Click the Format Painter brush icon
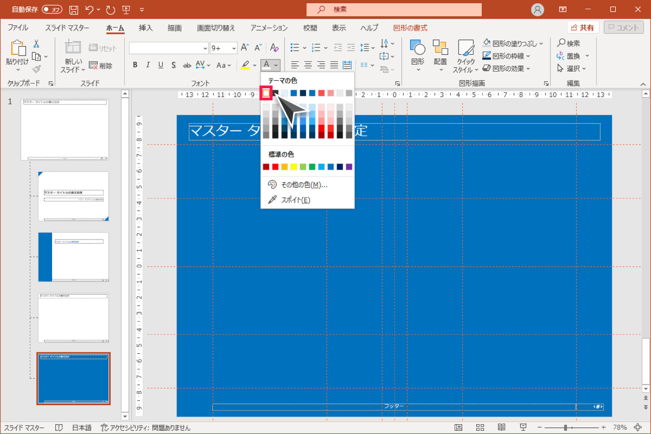The image size is (651, 434). 36,69
